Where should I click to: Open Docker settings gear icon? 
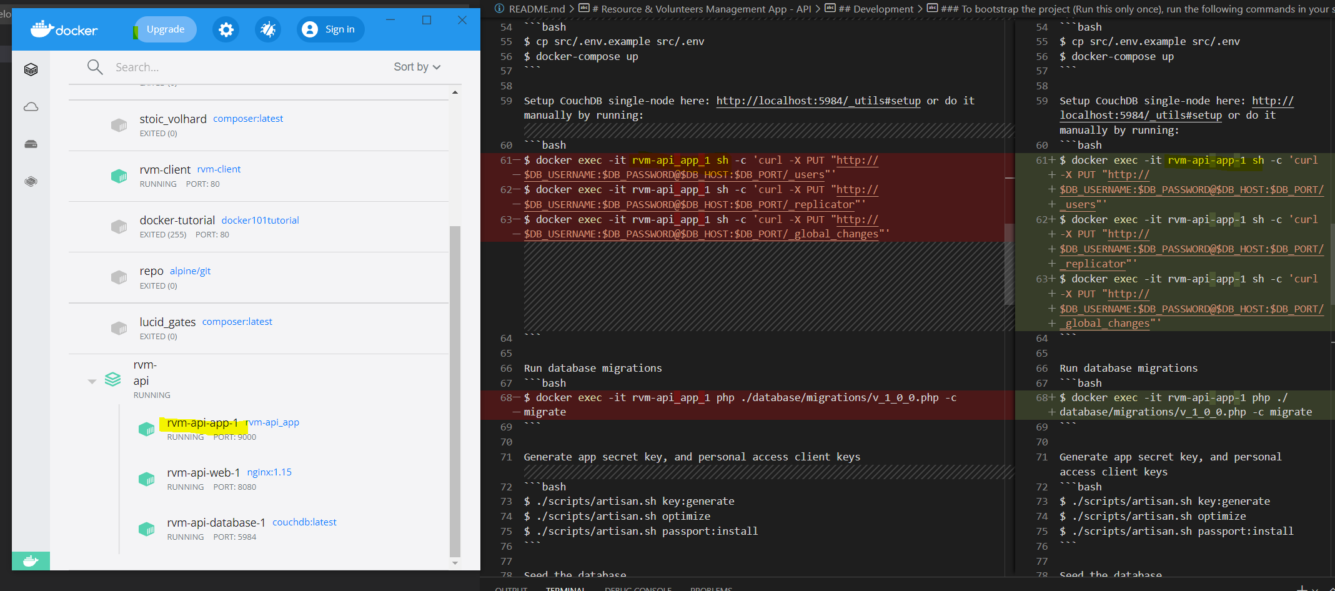226,29
